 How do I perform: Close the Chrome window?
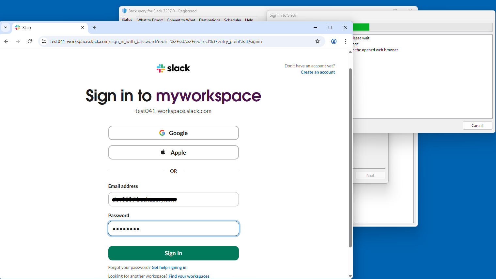[345, 27]
